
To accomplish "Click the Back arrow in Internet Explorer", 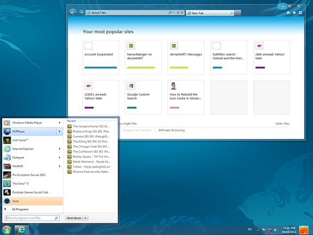I will click(x=73, y=13).
